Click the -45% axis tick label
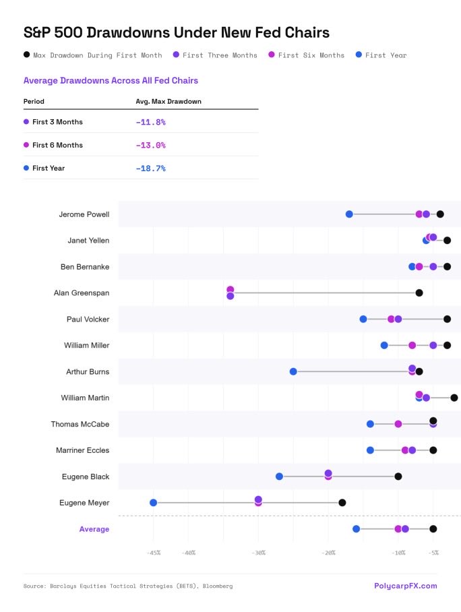Screen dimensions: 461x612 [153, 553]
